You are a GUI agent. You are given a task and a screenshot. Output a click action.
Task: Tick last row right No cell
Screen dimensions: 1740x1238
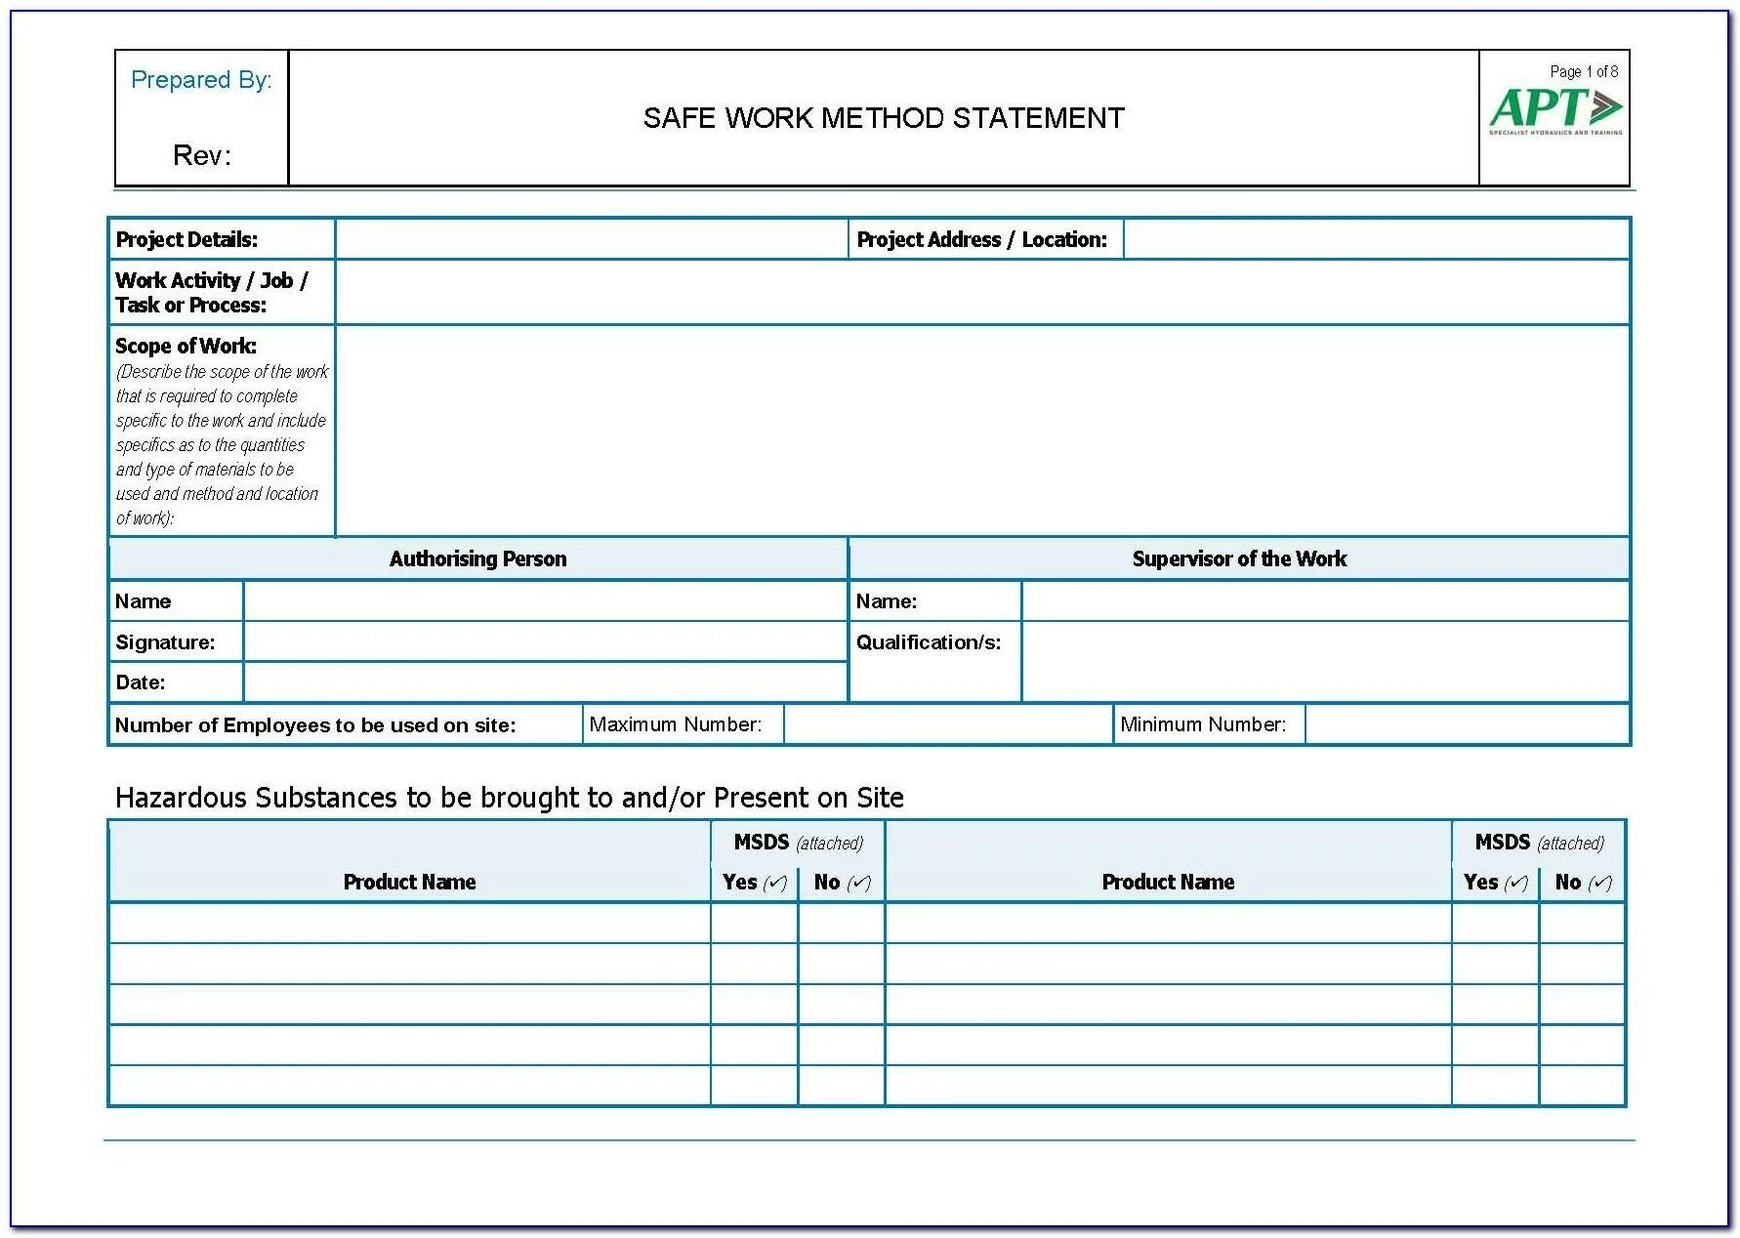click(1583, 1086)
